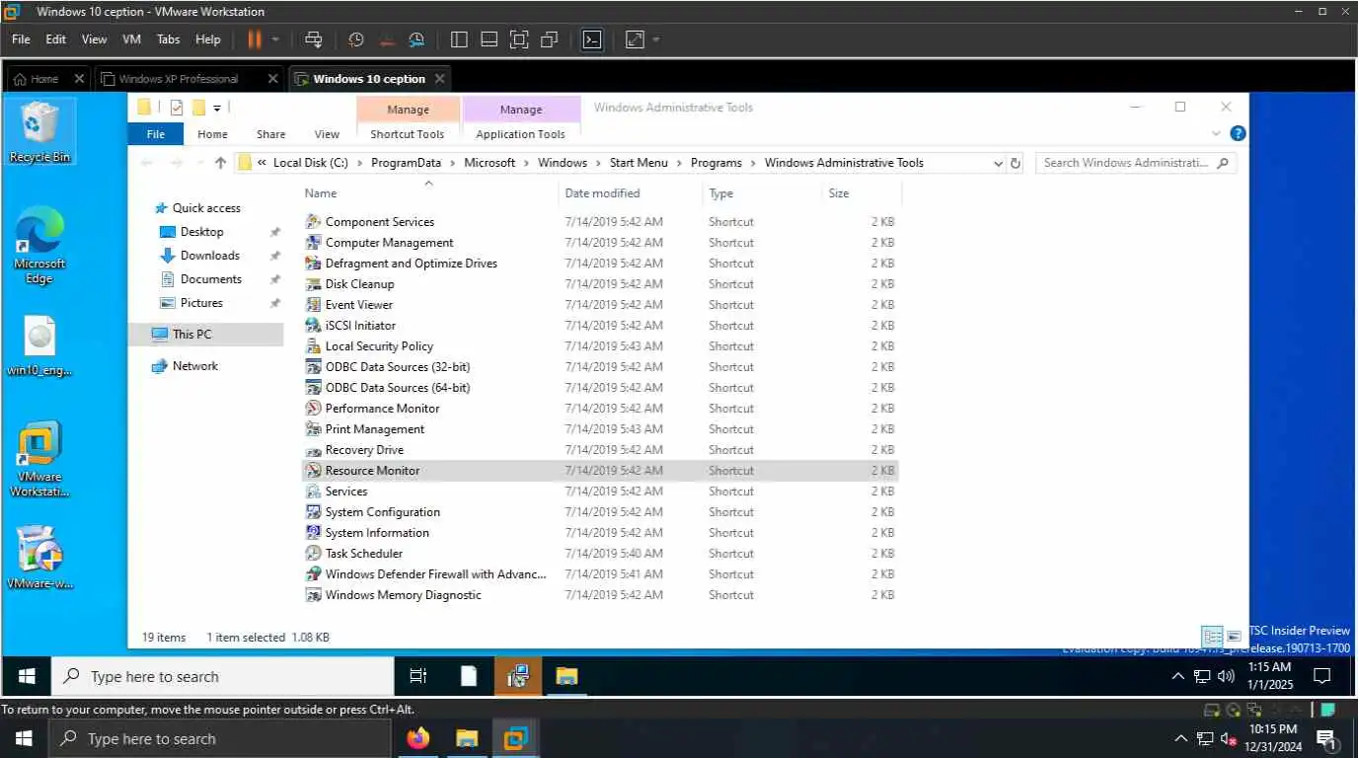Open the VMware Edit menu
1358x758 pixels.
coord(56,39)
